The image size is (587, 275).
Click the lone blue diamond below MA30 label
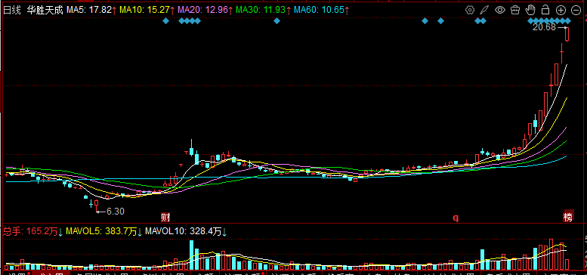pyautogui.click(x=277, y=21)
